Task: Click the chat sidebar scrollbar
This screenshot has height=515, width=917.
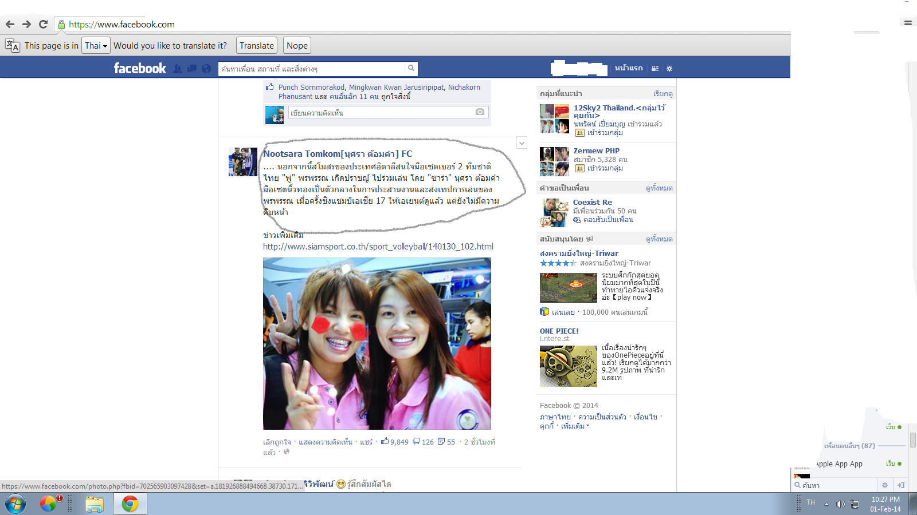Action: (913, 440)
